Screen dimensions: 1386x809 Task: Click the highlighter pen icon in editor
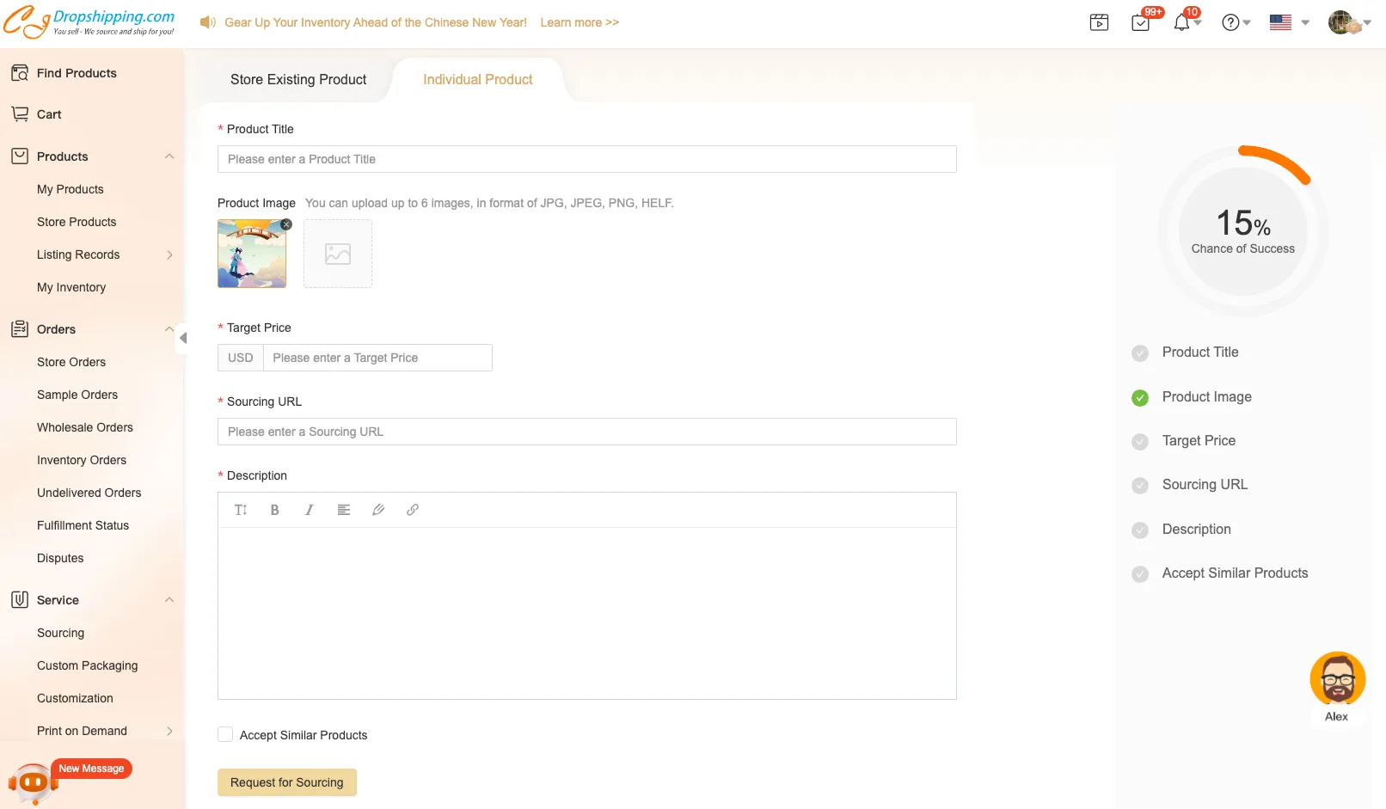(378, 510)
